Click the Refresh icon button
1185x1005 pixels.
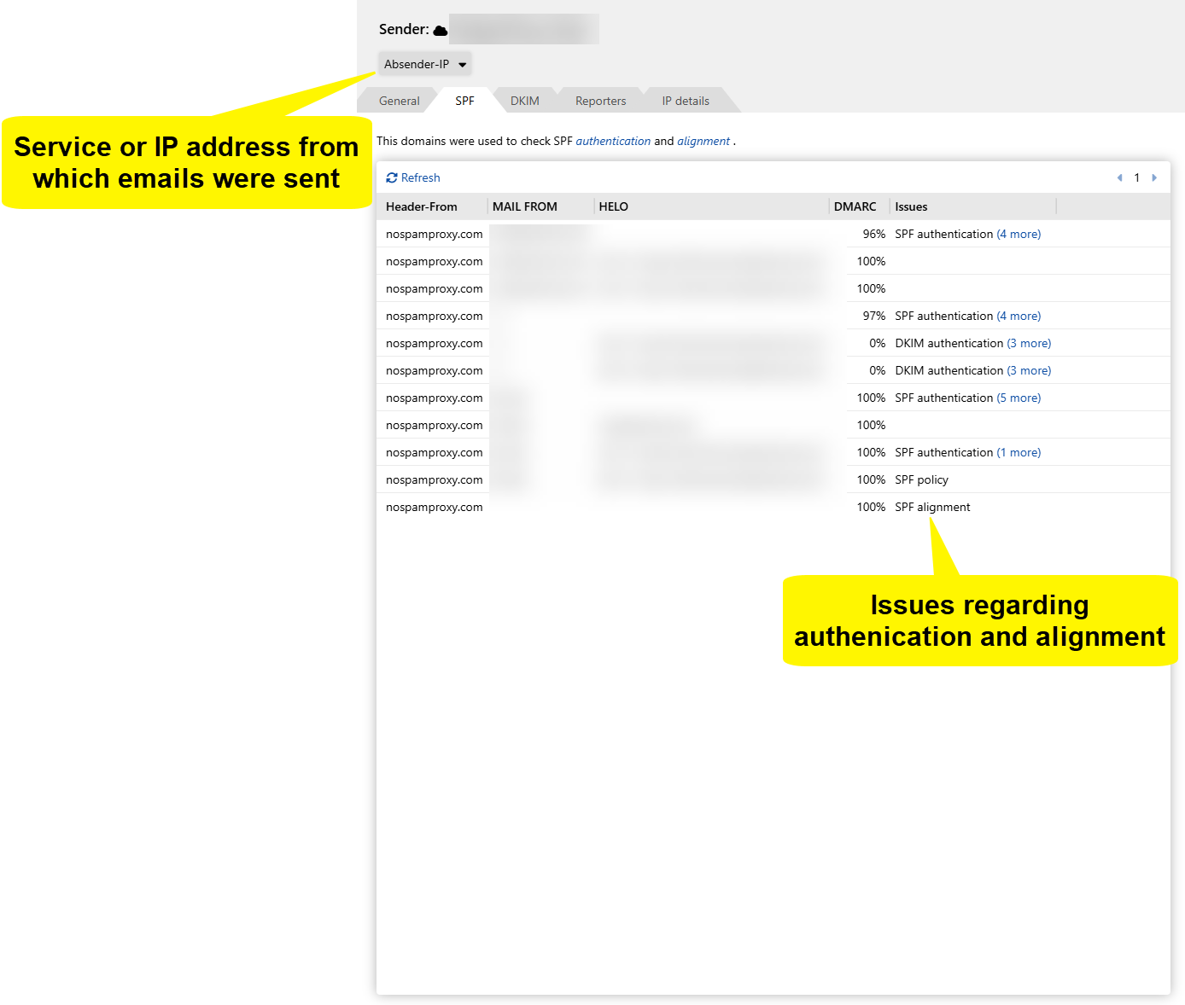(392, 177)
